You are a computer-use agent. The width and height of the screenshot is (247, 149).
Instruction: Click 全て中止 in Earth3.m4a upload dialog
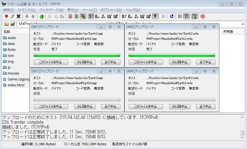(205, 107)
